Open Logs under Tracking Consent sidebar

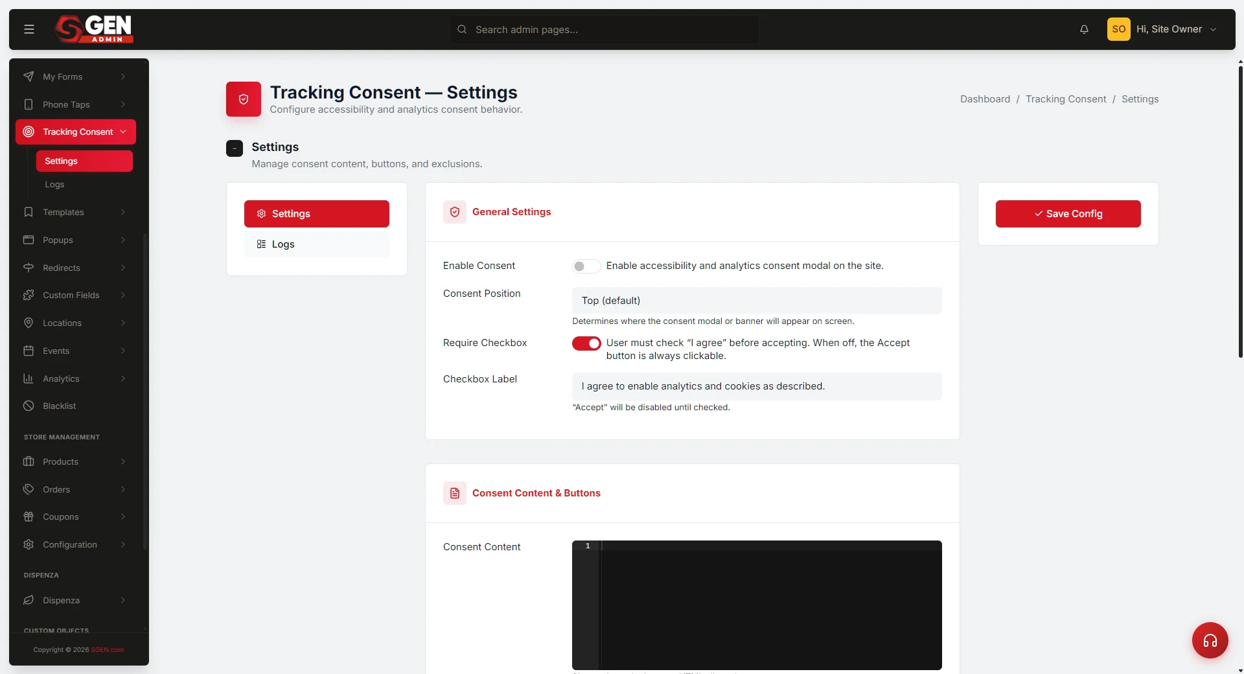(x=54, y=185)
